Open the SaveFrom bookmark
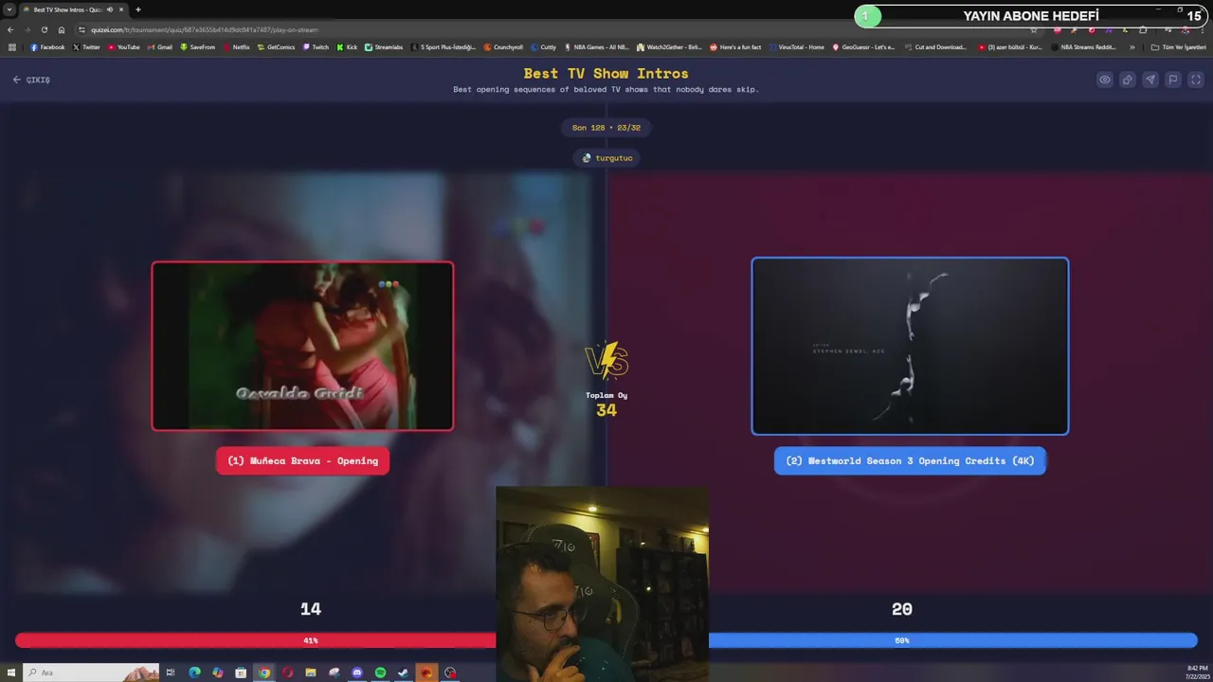 (197, 46)
